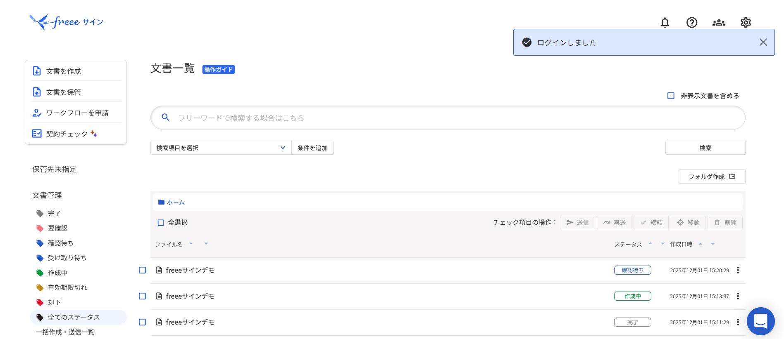784x339 pixels.
Task: Filter by 却下 tag
Action: point(54,302)
